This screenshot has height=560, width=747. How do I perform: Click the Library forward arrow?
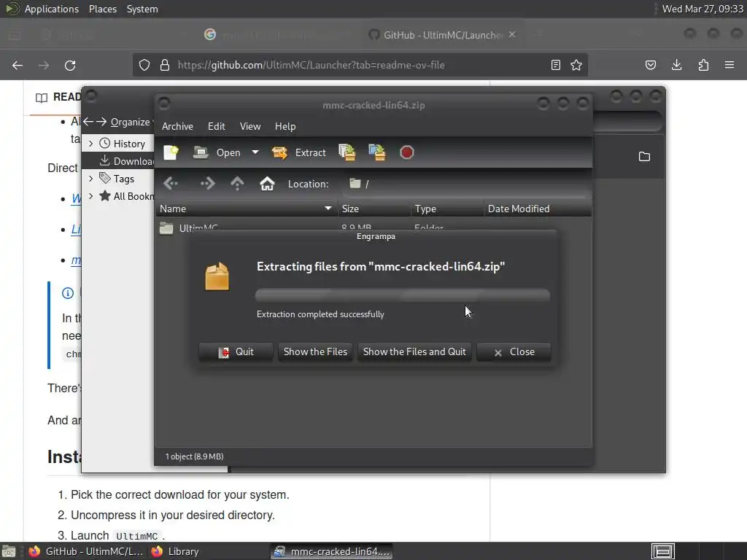coord(101,122)
